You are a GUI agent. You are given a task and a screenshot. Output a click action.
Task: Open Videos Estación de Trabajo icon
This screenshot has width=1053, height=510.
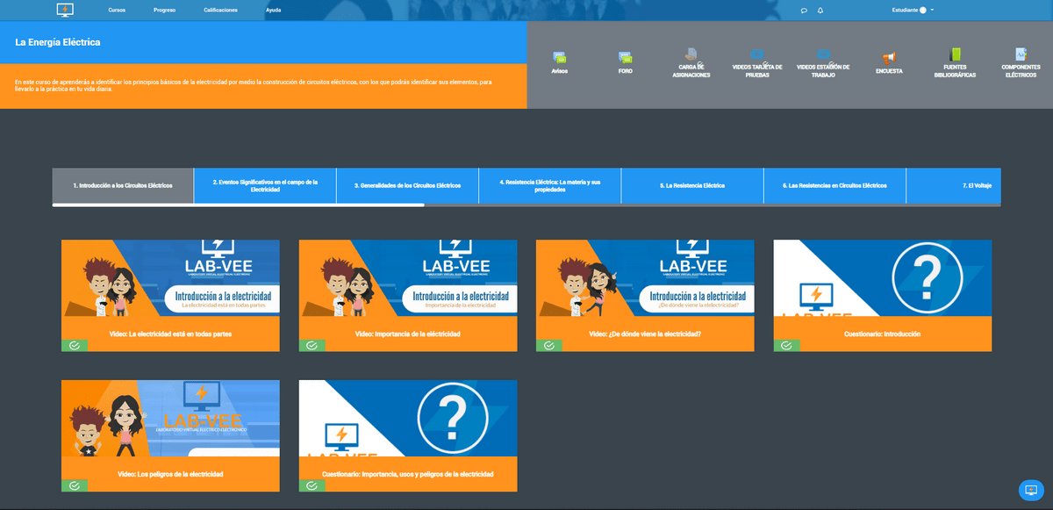coord(823,54)
